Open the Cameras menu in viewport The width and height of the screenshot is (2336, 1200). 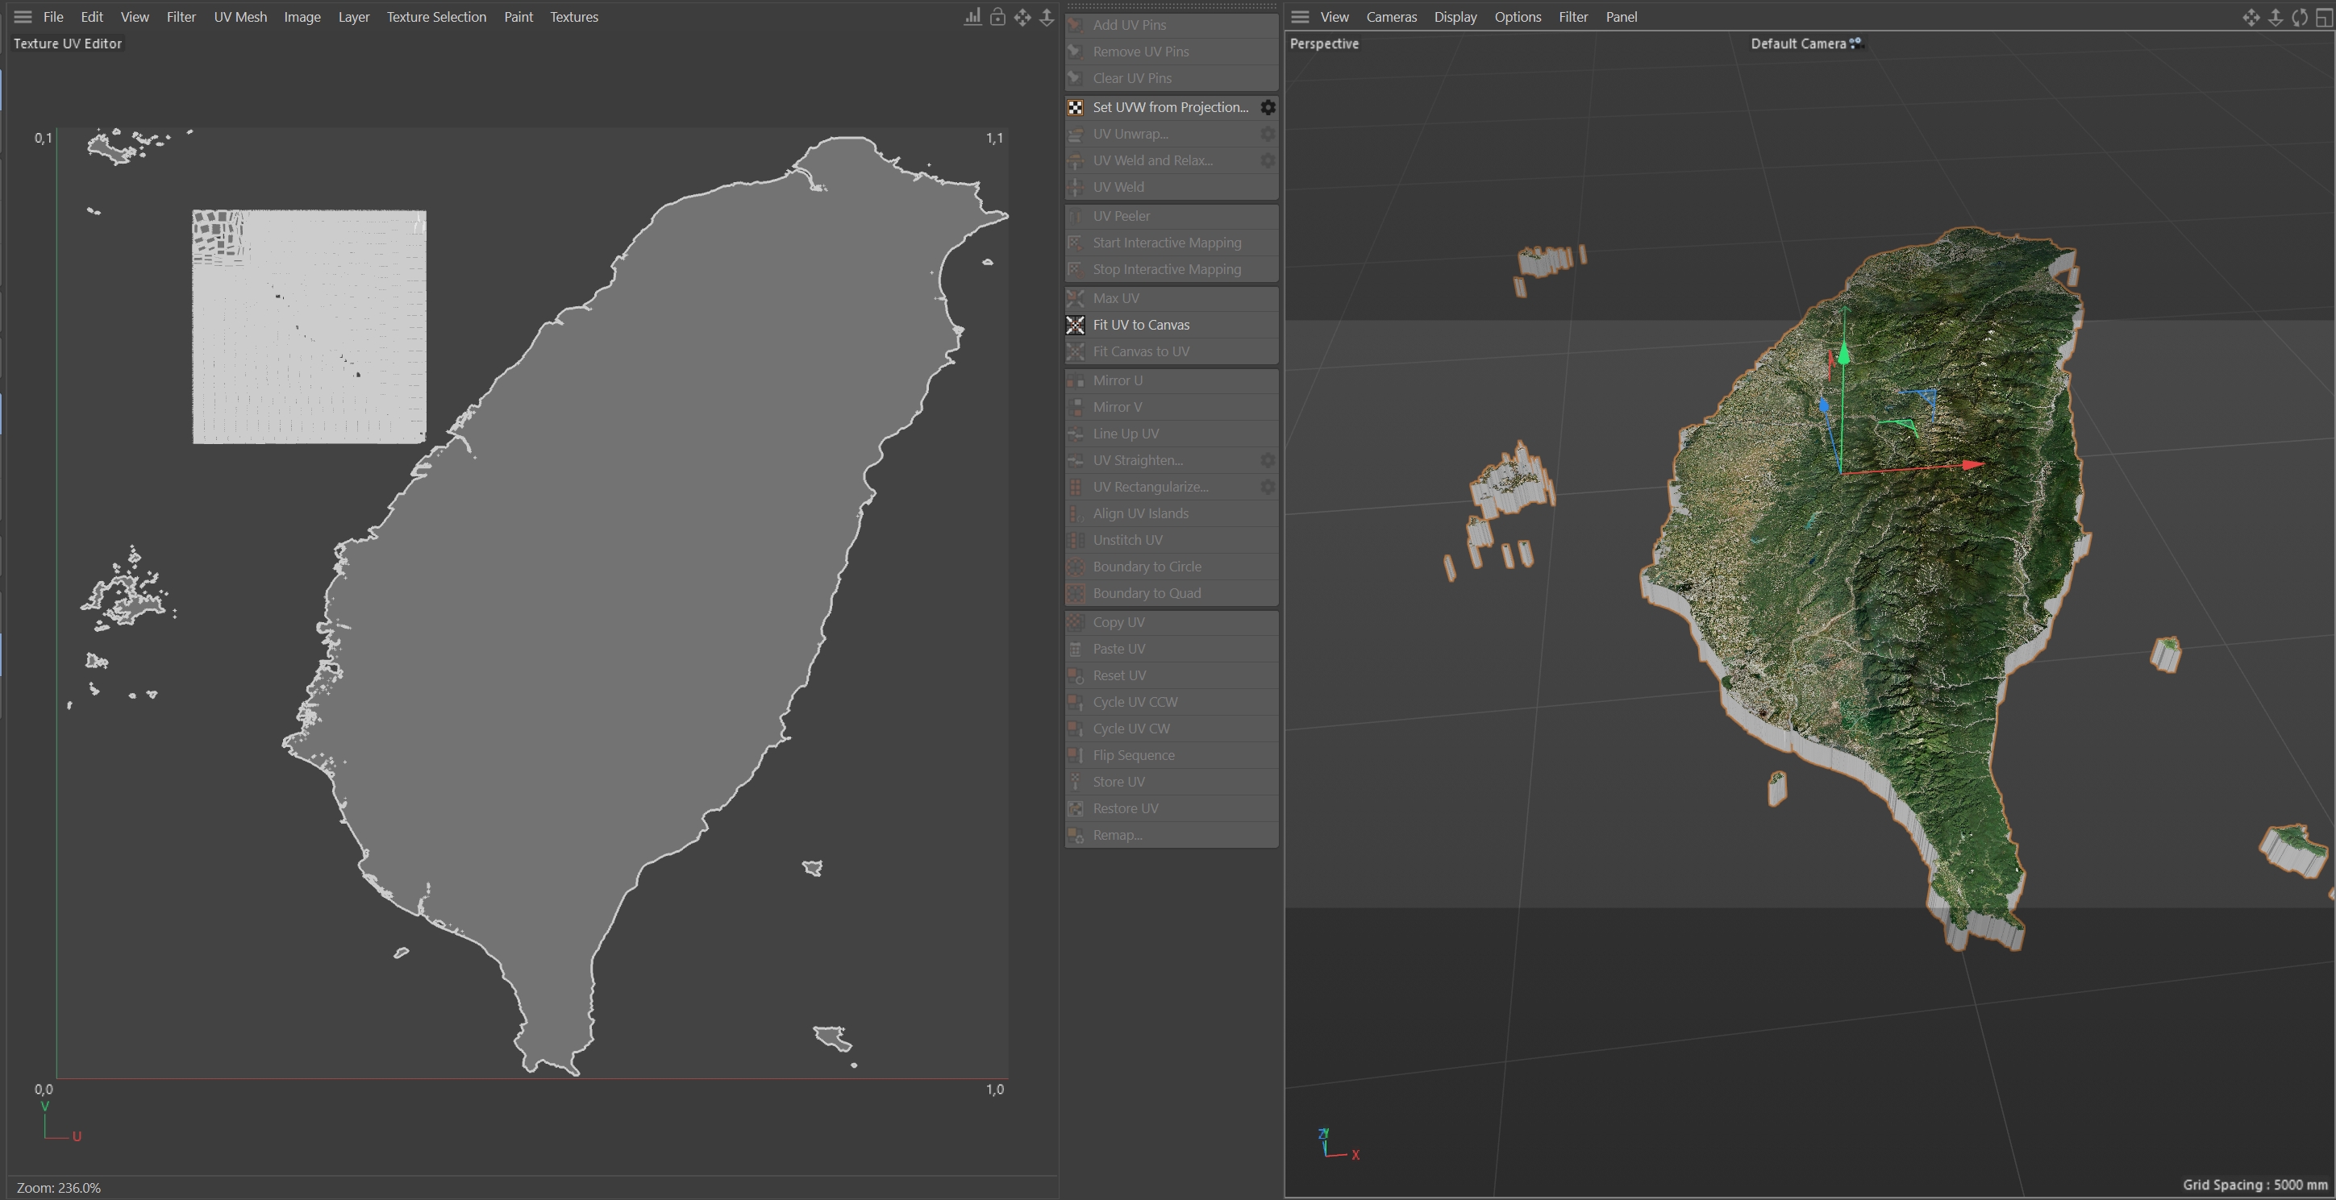click(1391, 17)
